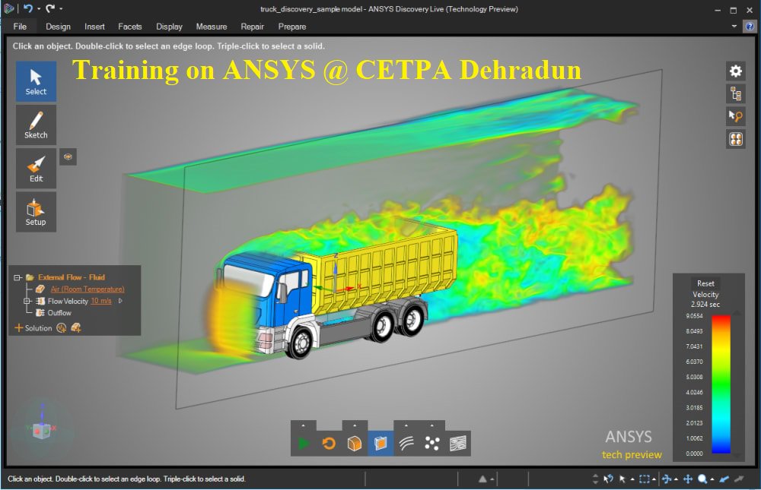Click the Air material block icon
This screenshot has width=761, height=490.
[x=40, y=289]
